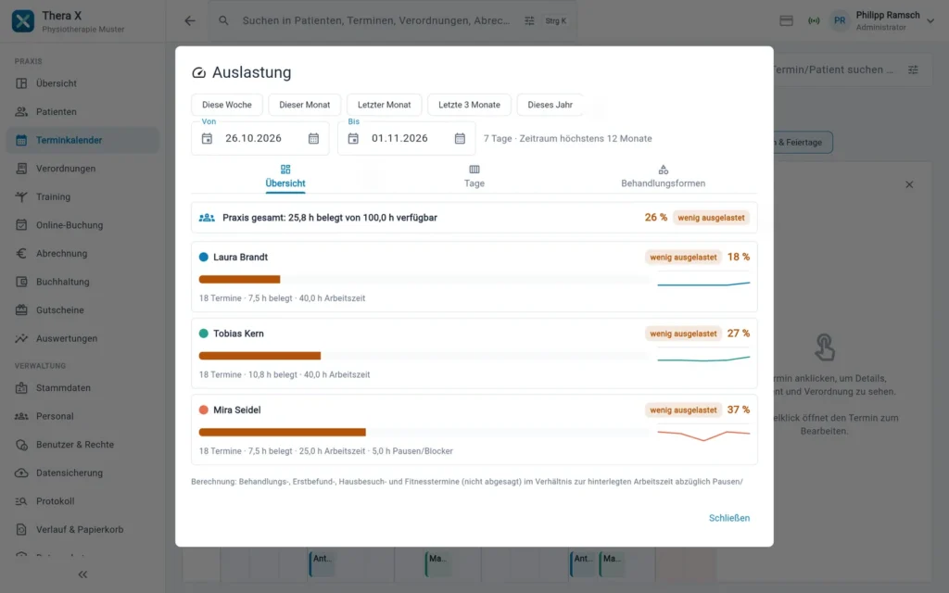Click the Von date field 26.10.2026

[x=260, y=139]
